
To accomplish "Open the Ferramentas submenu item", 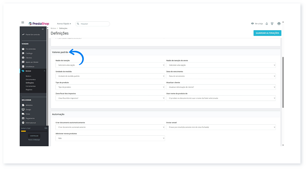I will (31, 86).
